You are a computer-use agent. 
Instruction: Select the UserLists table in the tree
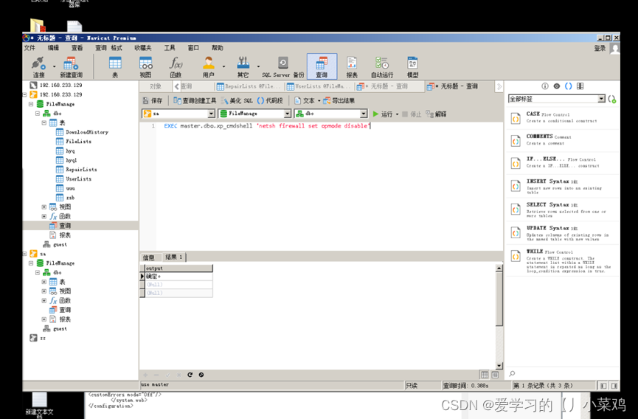pyautogui.click(x=74, y=179)
